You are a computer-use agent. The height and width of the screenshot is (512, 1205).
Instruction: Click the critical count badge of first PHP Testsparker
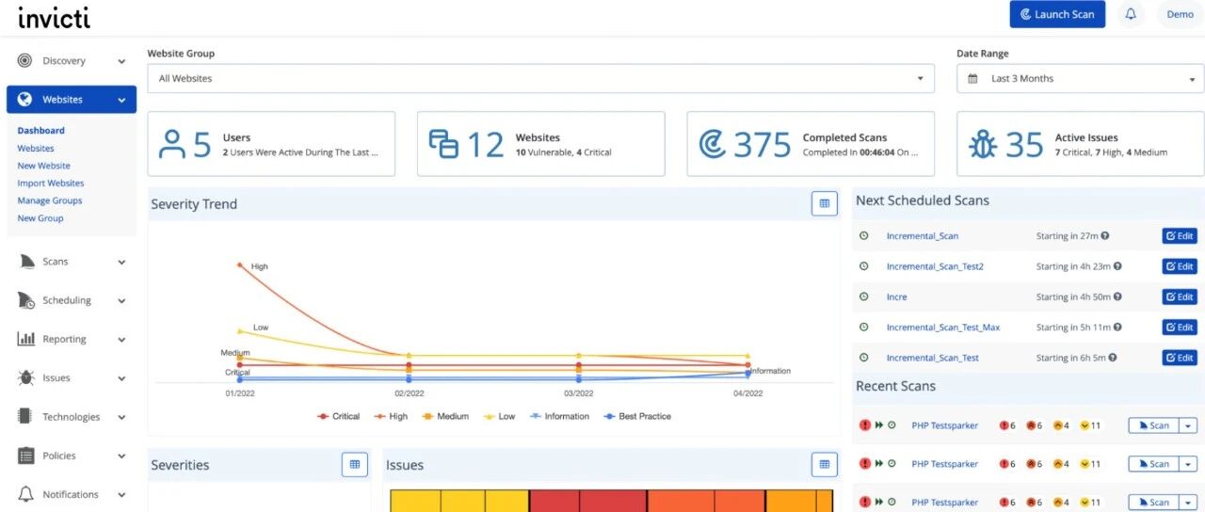1008,425
